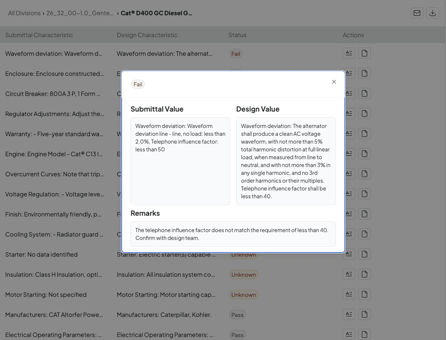Image resolution: width=446 pixels, height=340 pixels.
Task: Click Submittal Value heading
Action: [x=157, y=109]
